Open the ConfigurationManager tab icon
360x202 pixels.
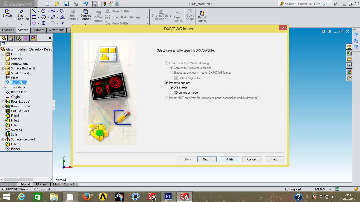point(18,38)
